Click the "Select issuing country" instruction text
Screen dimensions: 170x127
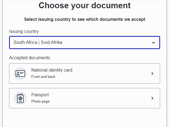coord(85,19)
